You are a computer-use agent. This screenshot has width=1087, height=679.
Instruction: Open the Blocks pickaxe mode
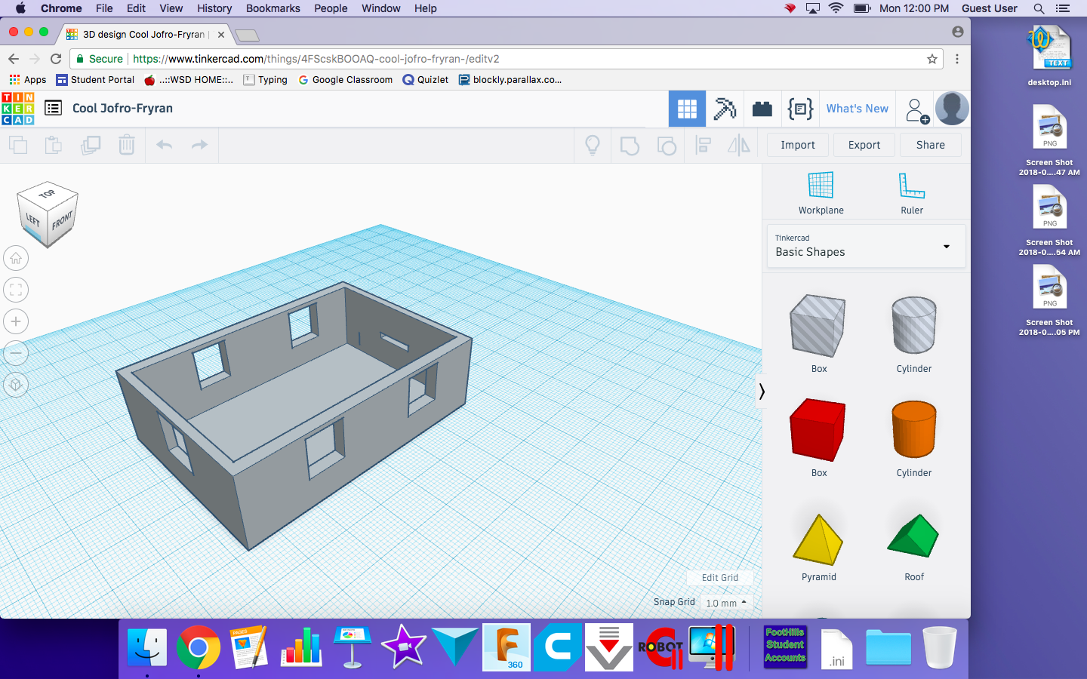[x=725, y=109]
